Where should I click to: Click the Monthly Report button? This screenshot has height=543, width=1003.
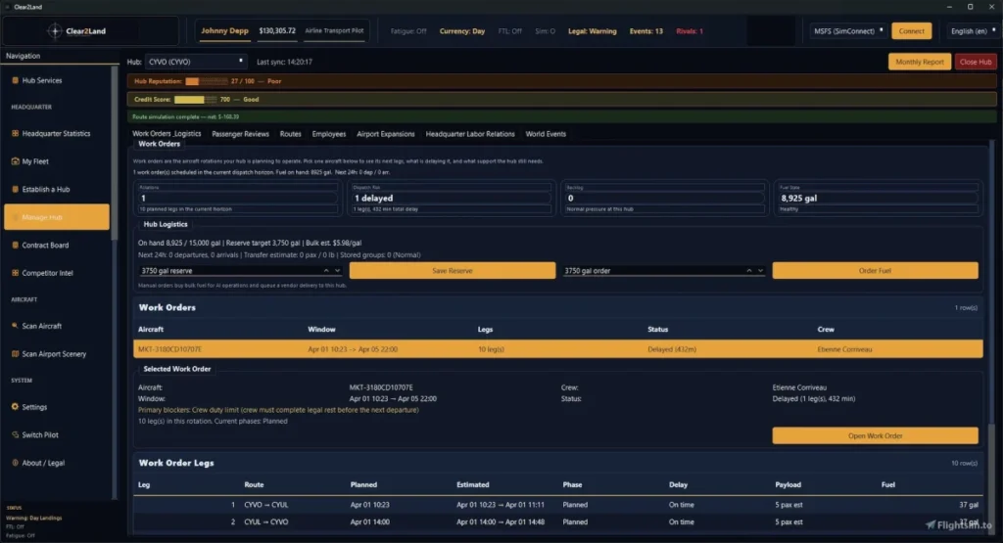[919, 62]
